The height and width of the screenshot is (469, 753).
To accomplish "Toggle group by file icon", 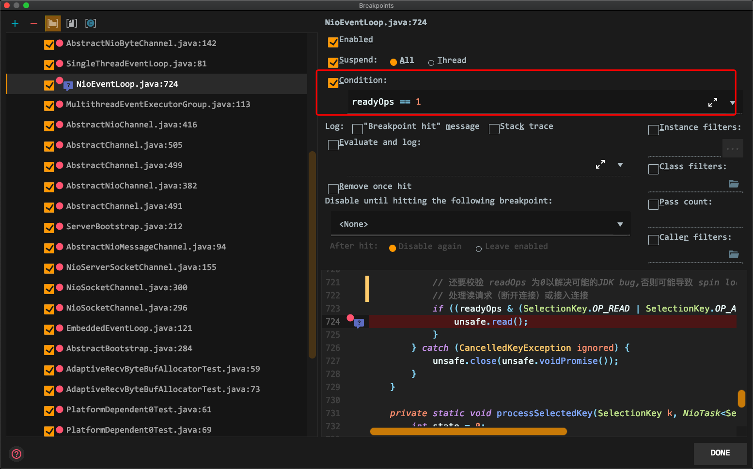I will [x=72, y=23].
